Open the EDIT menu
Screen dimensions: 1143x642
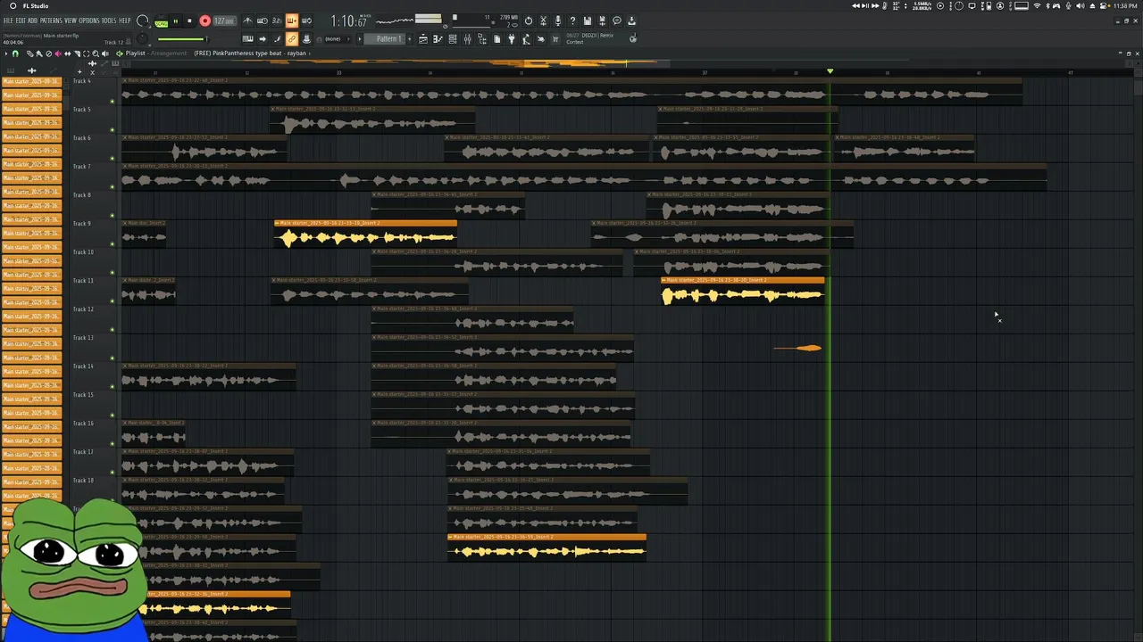[x=21, y=21]
